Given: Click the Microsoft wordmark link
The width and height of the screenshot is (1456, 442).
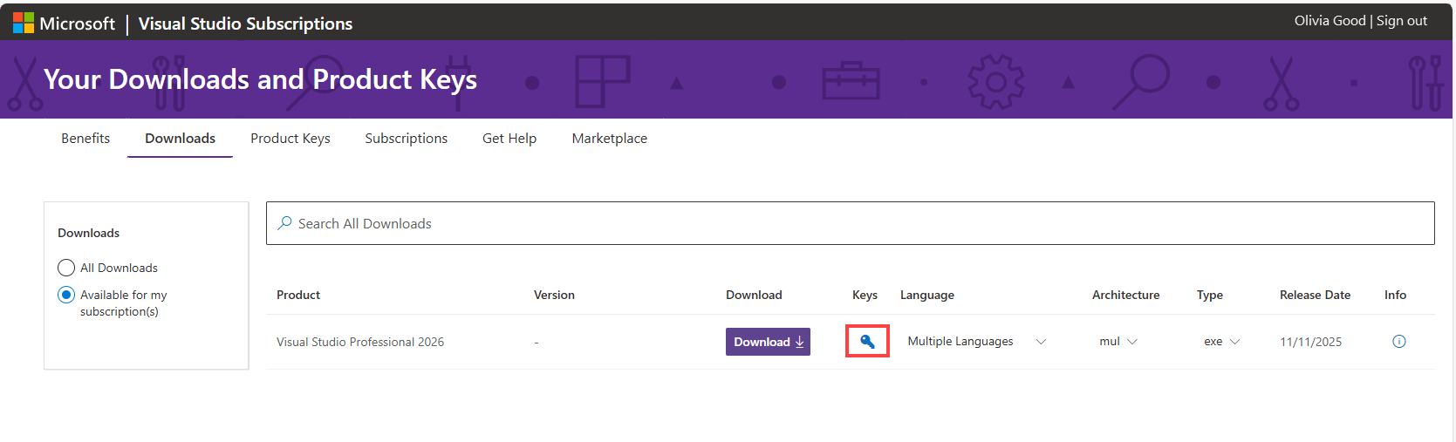Looking at the screenshot, I should point(78,24).
